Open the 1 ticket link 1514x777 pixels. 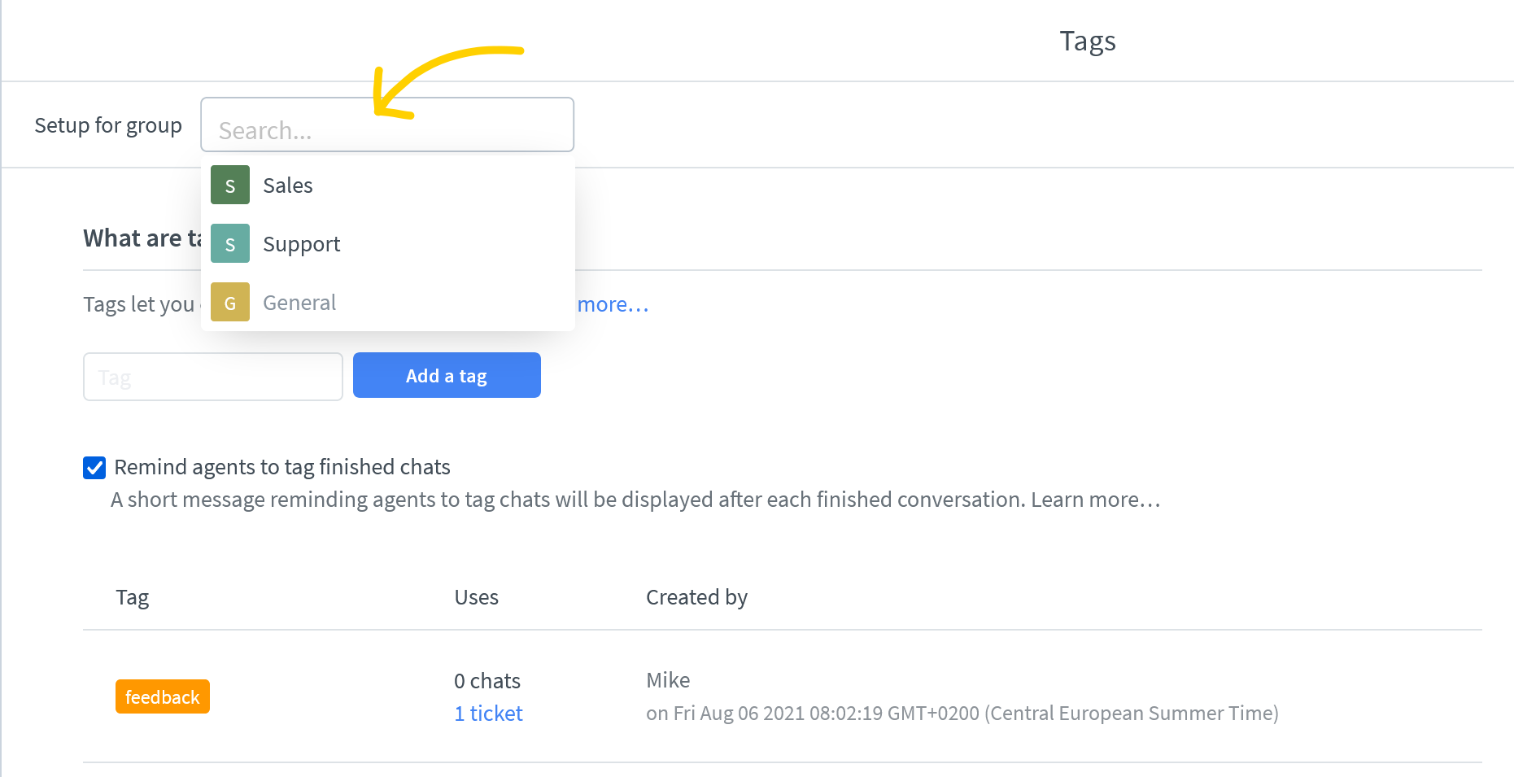click(x=488, y=714)
